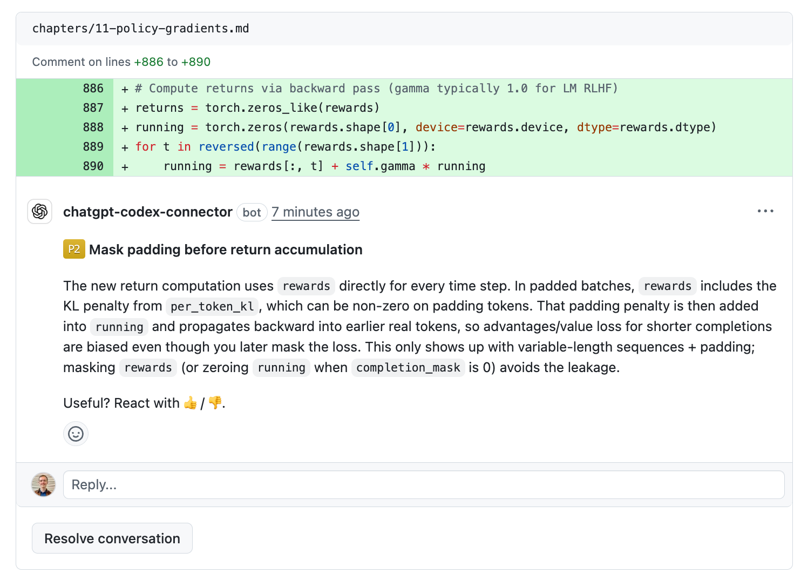Focus the Reply... text field
Viewport: 801px width, 580px height.
(423, 485)
